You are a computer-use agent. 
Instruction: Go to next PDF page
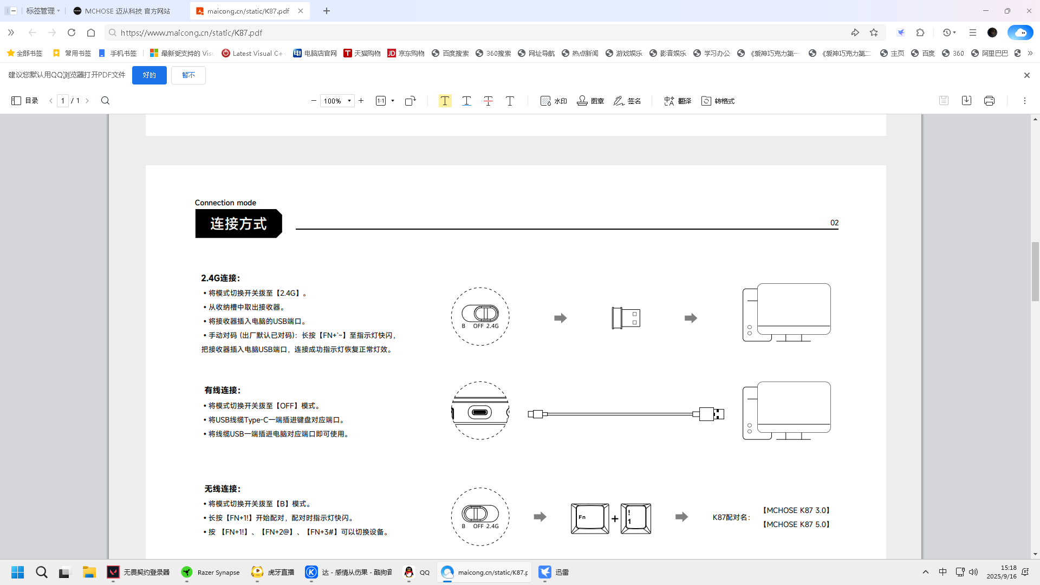tap(87, 101)
